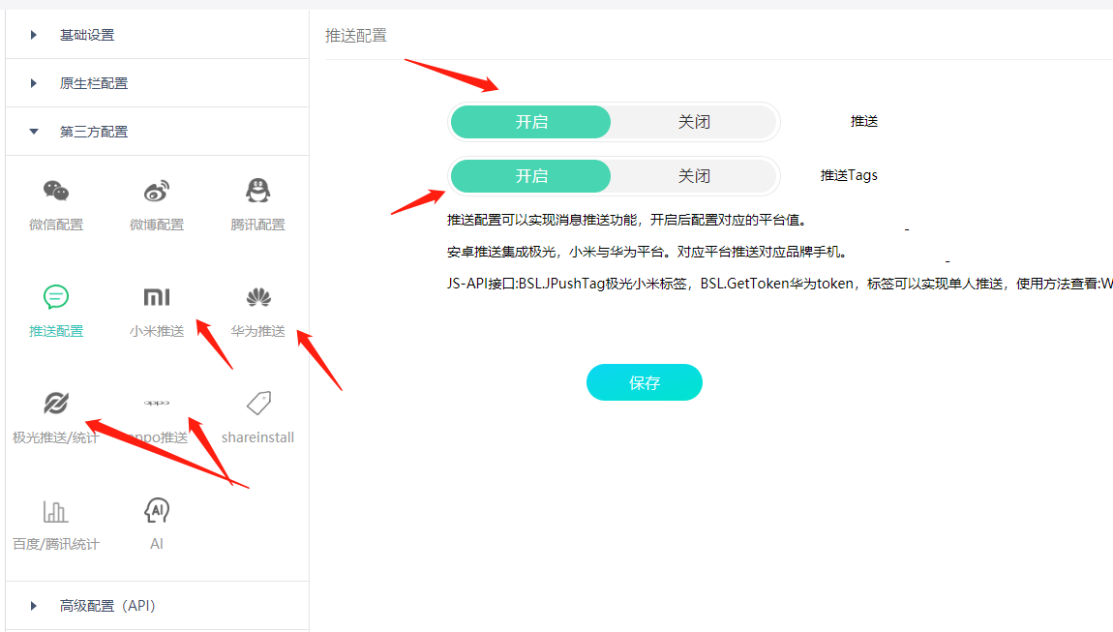The height and width of the screenshot is (632, 1113).
Task: Click the line starting 推送配置可以实现消息推送功能
Action: click(x=627, y=220)
